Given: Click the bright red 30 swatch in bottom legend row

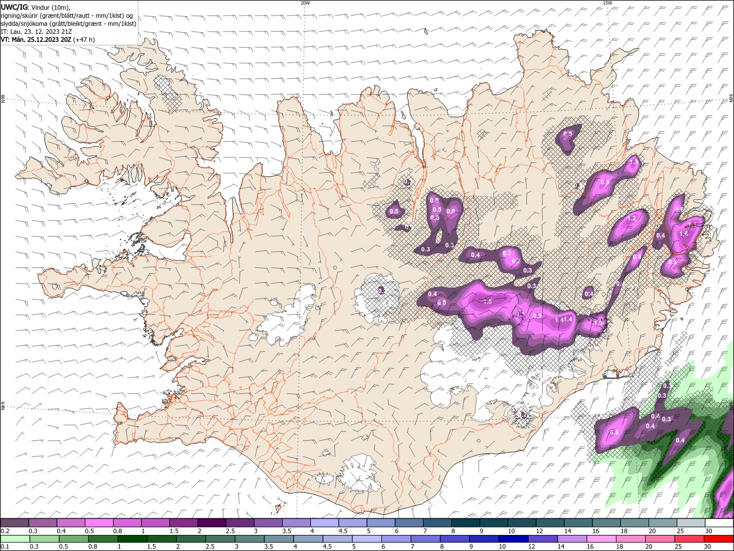Looking at the screenshot, I should (x=719, y=539).
